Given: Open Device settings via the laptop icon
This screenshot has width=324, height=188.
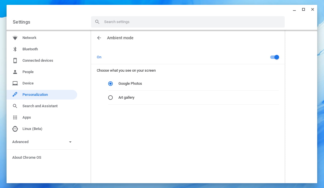Looking at the screenshot, I should (x=15, y=83).
